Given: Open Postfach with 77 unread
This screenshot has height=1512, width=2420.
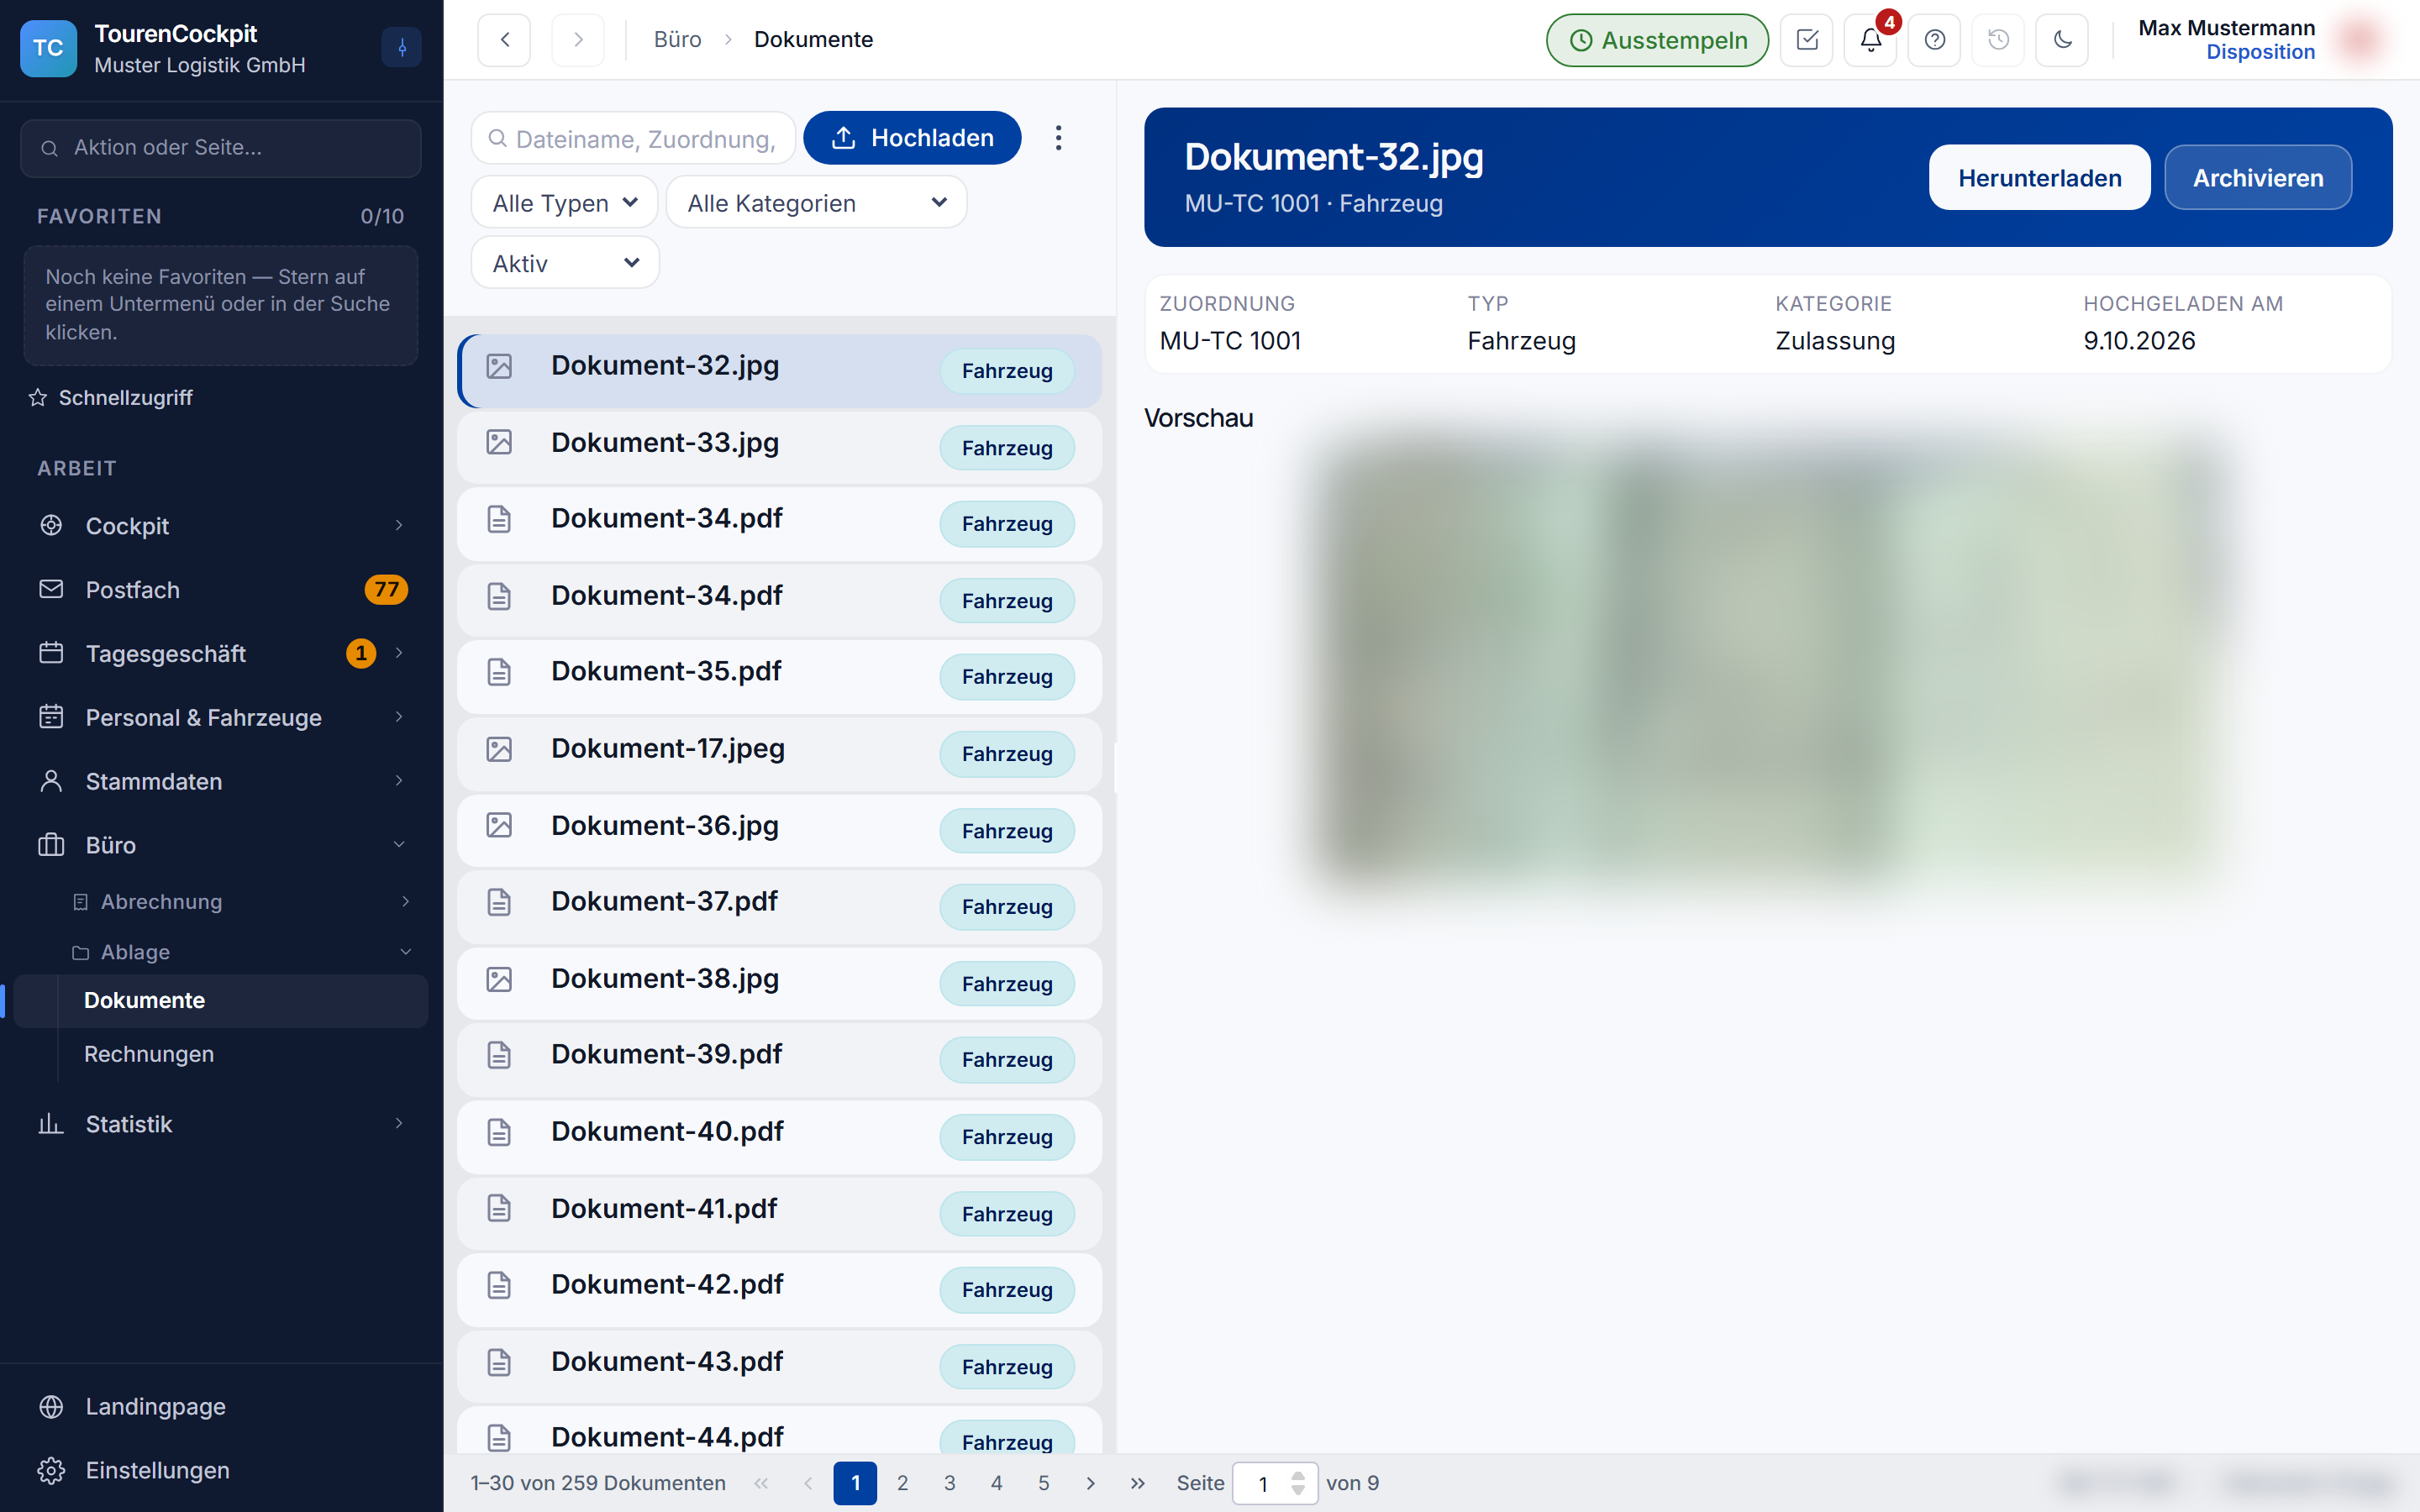Looking at the screenshot, I should tap(221, 589).
